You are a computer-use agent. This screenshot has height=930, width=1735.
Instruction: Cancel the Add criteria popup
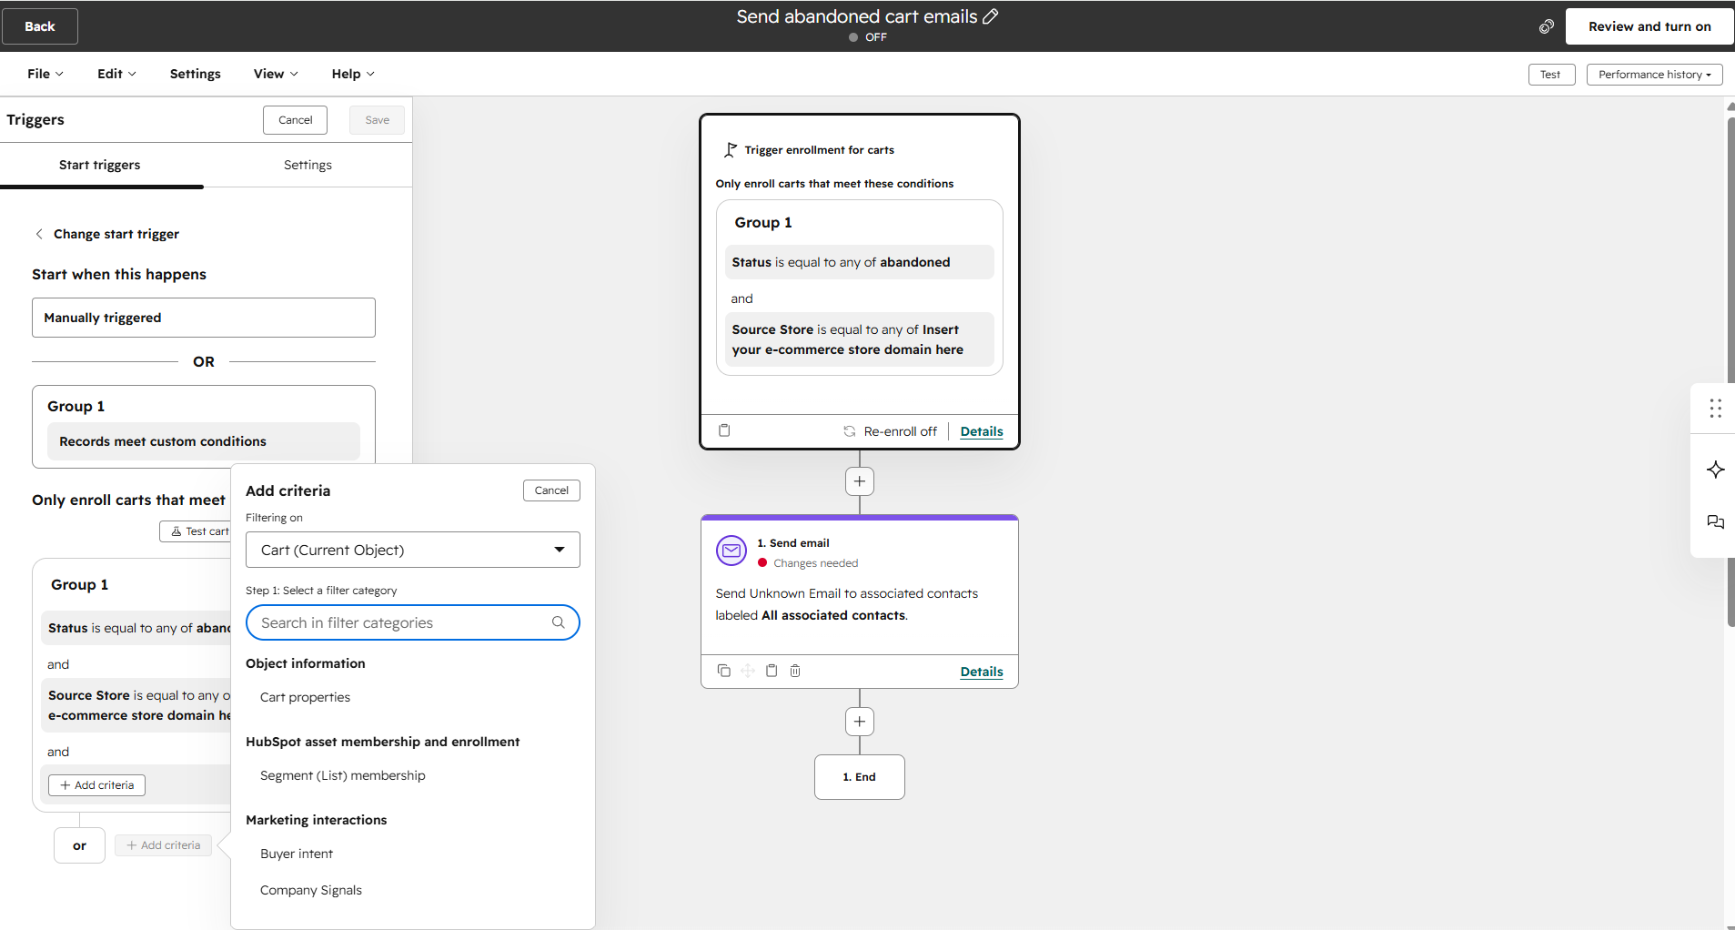point(551,490)
